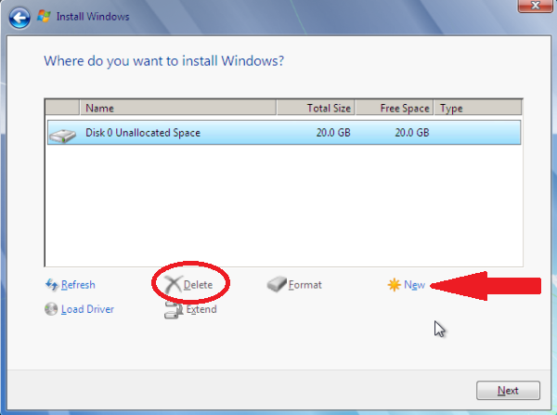
Task: Select the Disk 0 Unallocated Space row
Action: [x=284, y=133]
